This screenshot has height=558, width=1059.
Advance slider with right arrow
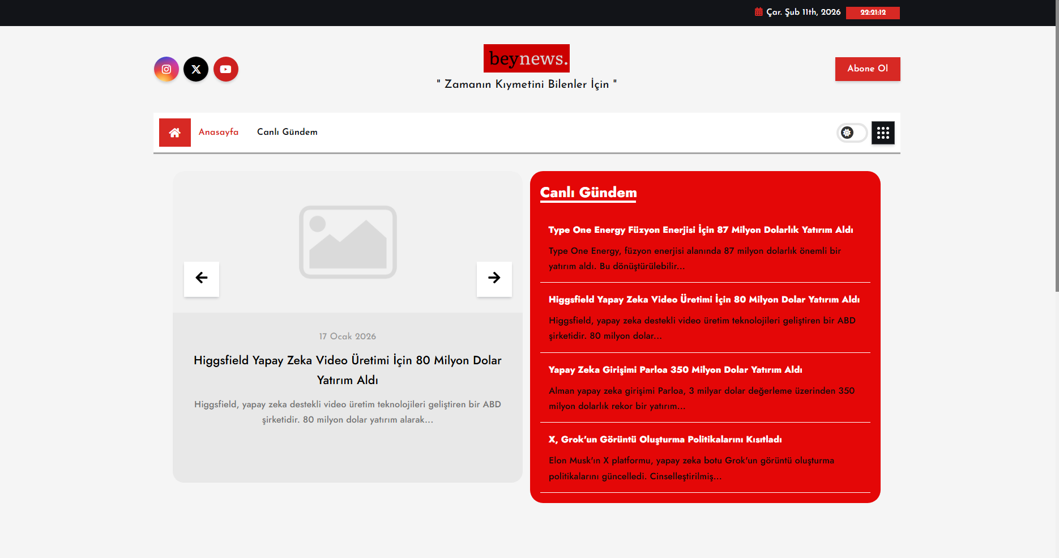click(494, 278)
